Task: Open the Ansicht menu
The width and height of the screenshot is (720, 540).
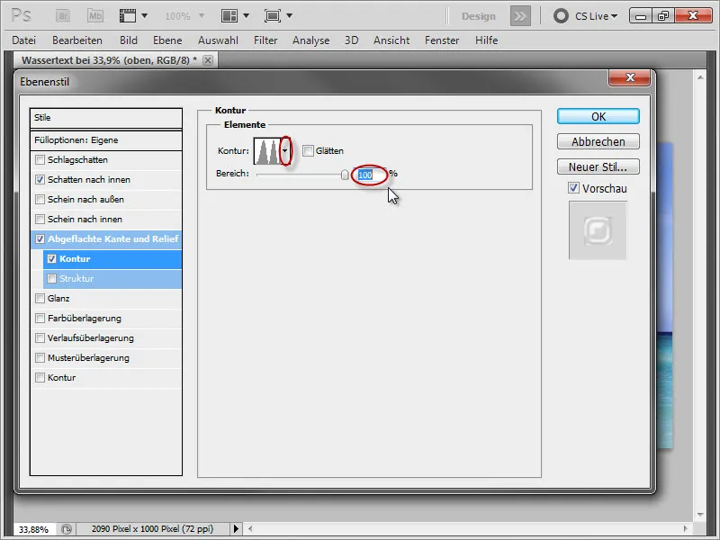Action: (391, 40)
